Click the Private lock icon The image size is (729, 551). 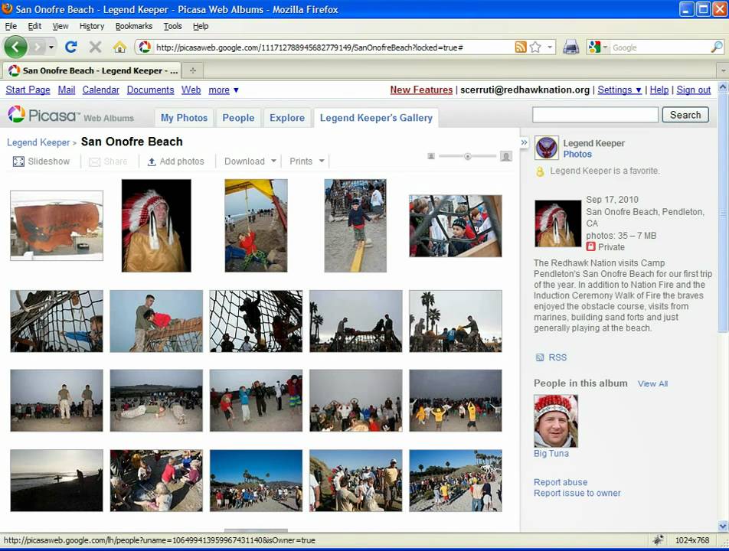[x=590, y=246]
